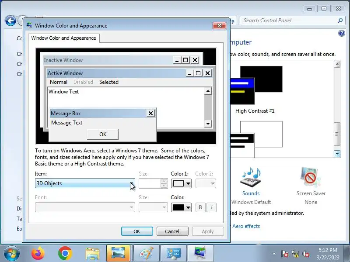Open Windows Explorer folder icon in taskbar
Viewport: 350px width, 262px height.
(x=92, y=254)
